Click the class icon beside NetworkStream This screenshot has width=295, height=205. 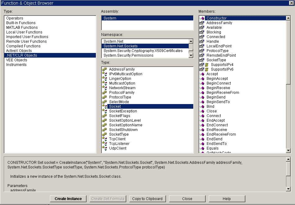(105, 88)
